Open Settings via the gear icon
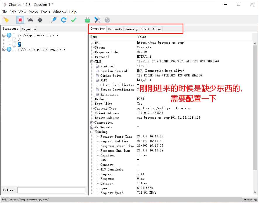This screenshot has width=259, height=203. [107, 20]
